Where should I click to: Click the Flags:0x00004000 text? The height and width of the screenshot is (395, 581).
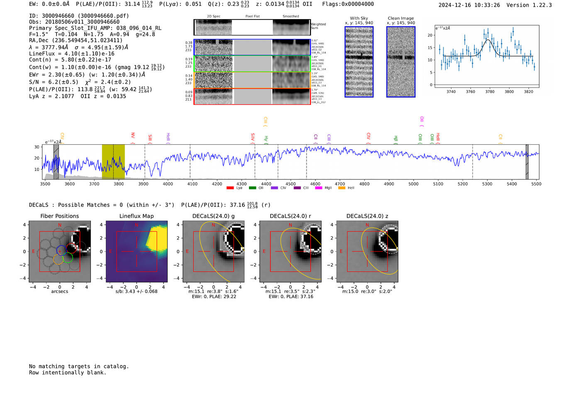[348, 4]
